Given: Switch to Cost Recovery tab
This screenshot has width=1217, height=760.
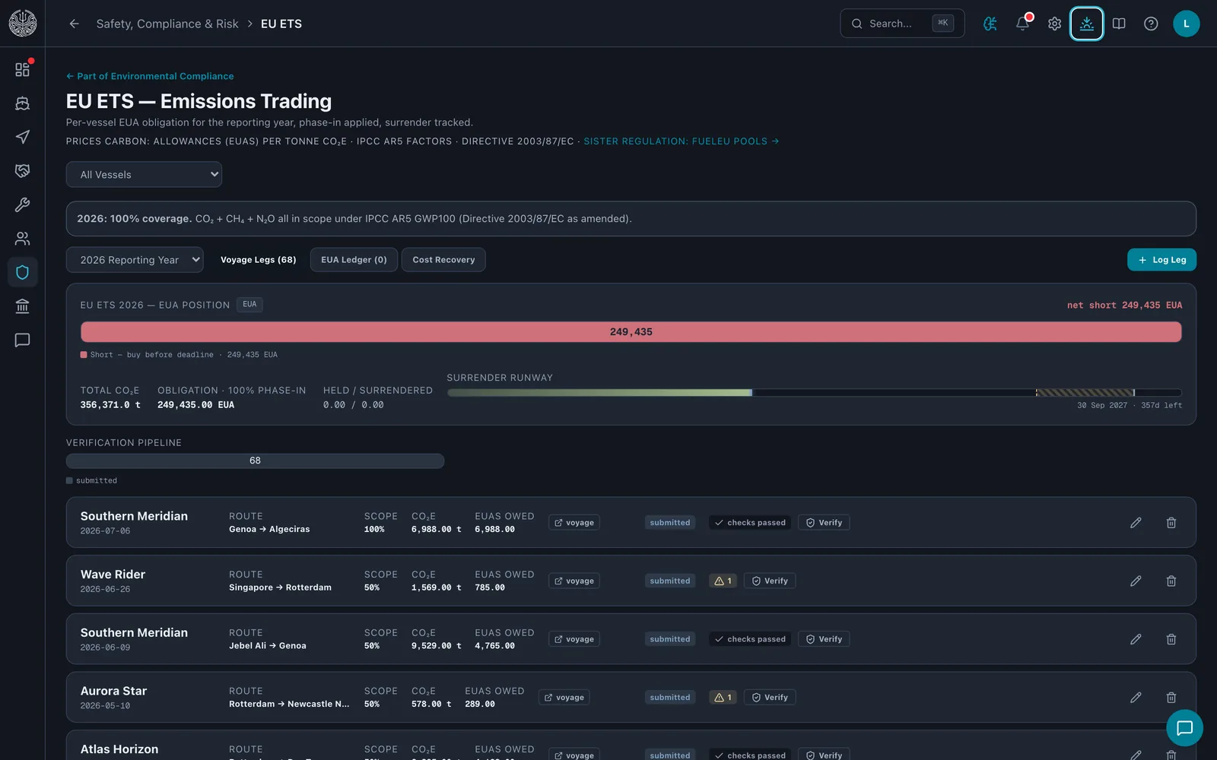Looking at the screenshot, I should point(443,260).
